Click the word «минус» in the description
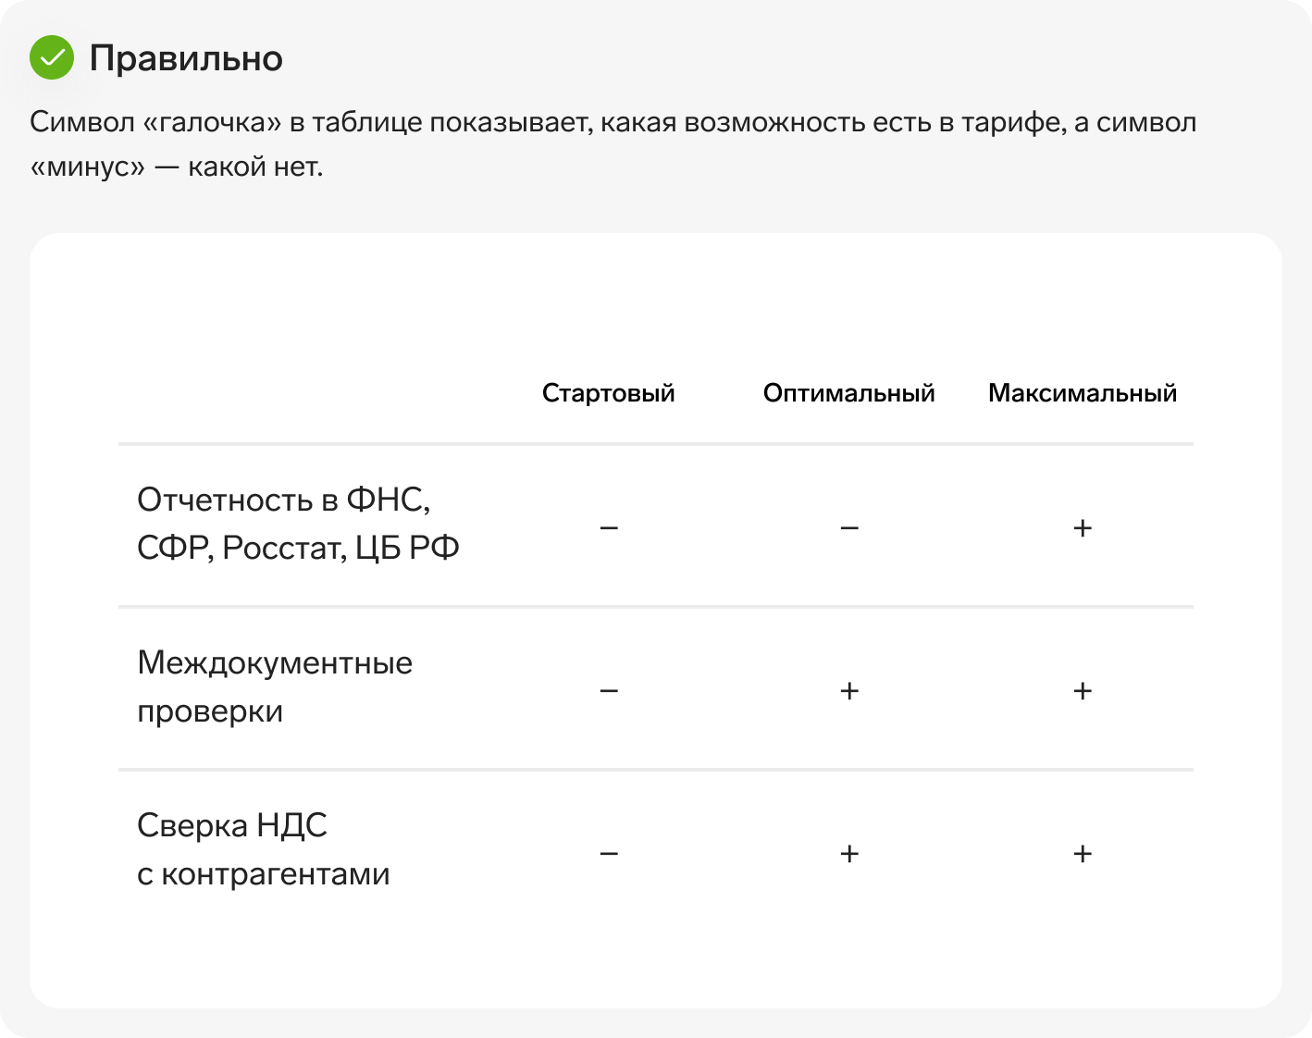 point(88,167)
